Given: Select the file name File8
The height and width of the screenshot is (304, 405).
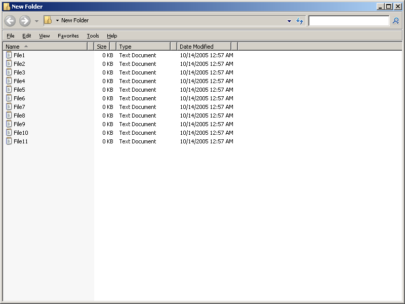Looking at the screenshot, I should coord(19,116).
